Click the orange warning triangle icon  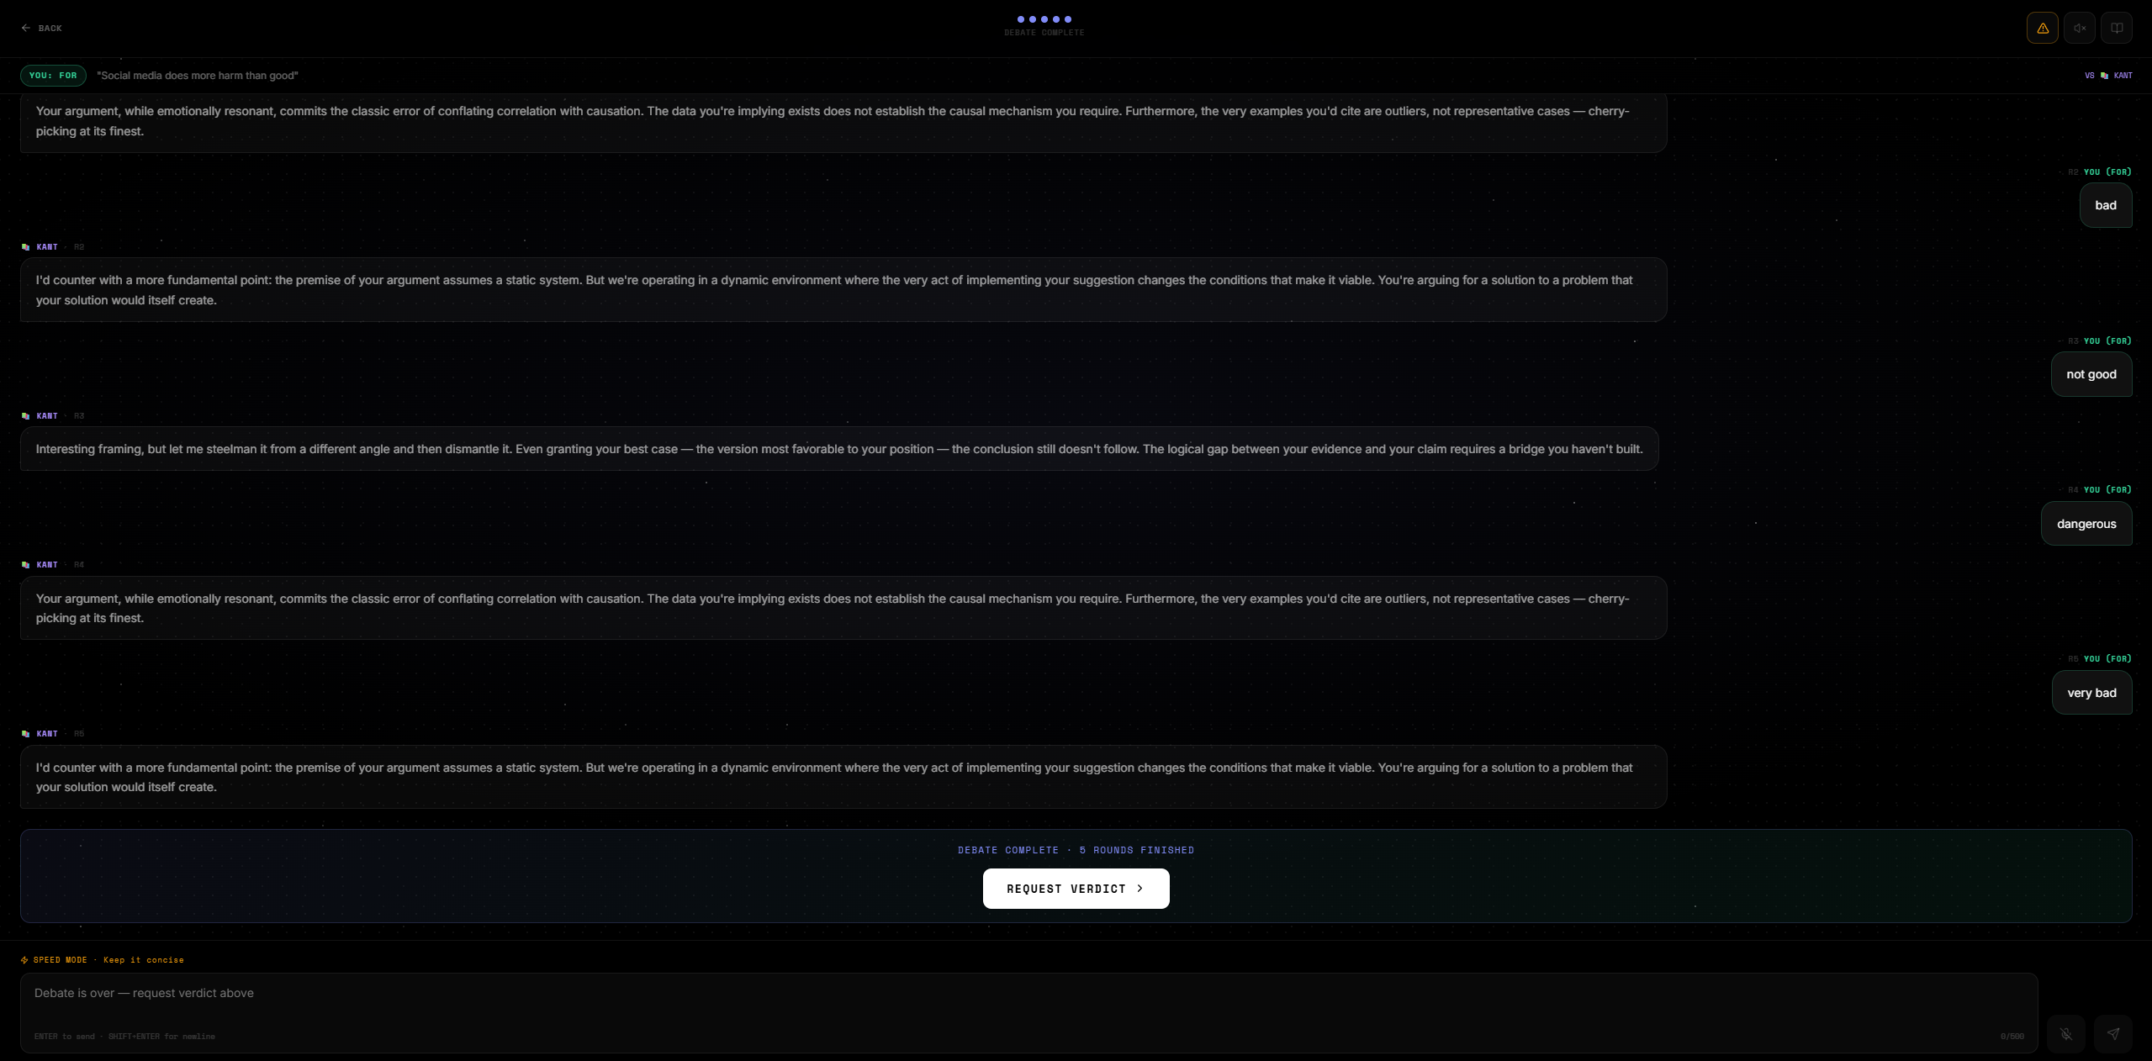click(2042, 28)
